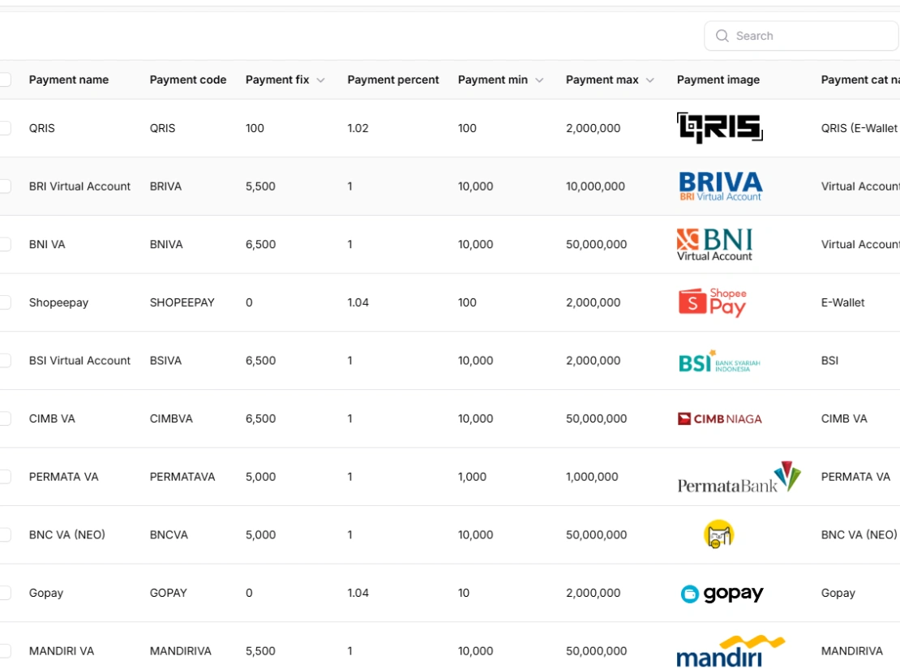The width and height of the screenshot is (900, 669).
Task: Open Payment min column sort chevron
Action: coord(539,80)
